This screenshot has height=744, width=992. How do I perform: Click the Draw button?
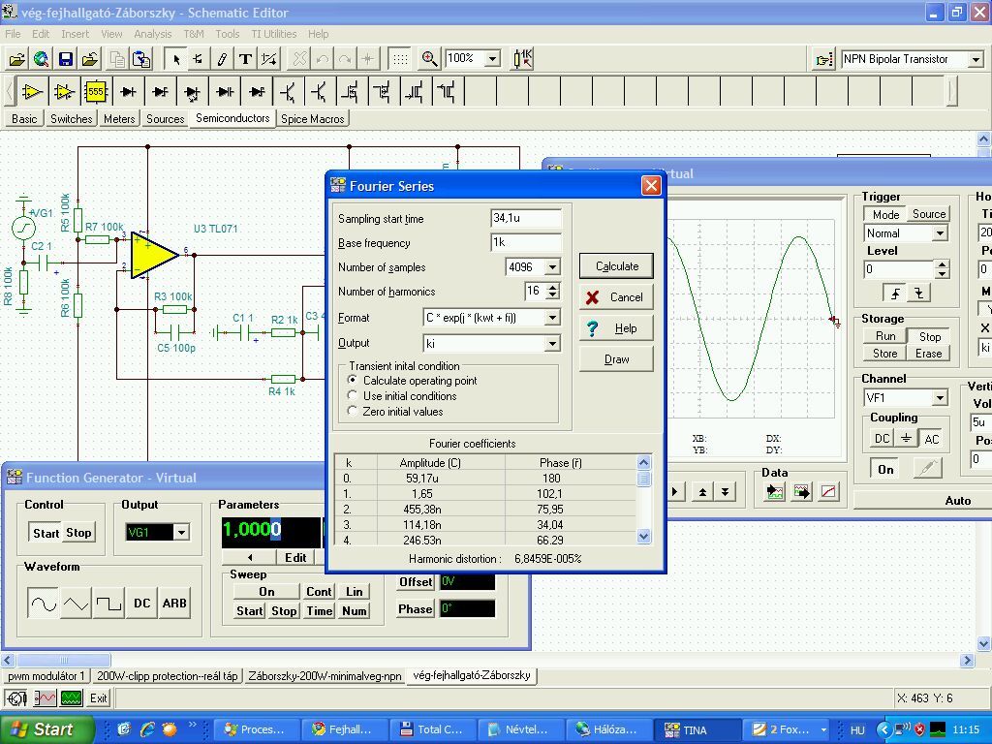pyautogui.click(x=616, y=359)
